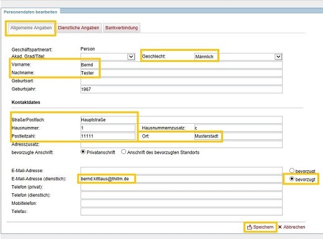Save the form with Speichern
Image resolution: width=323 pixels, height=239 pixels.
pyautogui.click(x=260, y=227)
